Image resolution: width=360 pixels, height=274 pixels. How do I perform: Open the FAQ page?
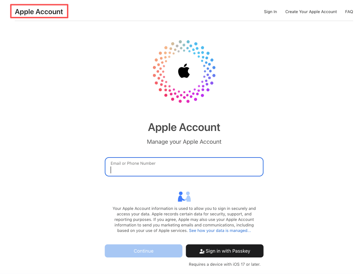[349, 11]
